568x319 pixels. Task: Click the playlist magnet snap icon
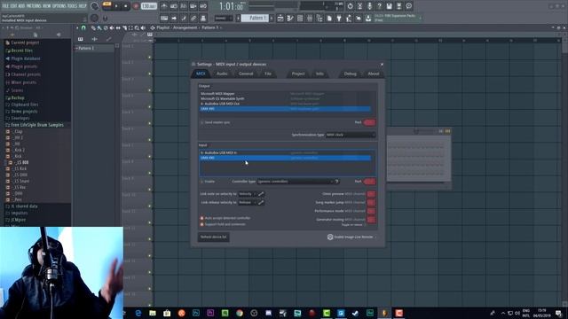[83, 27]
